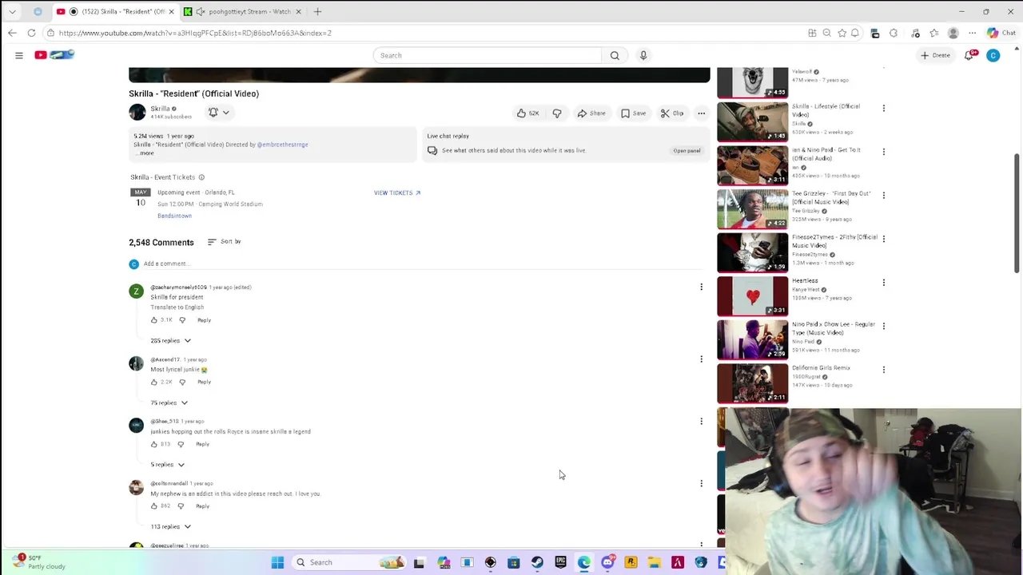The height and width of the screenshot is (575, 1023).
Task: Click Translate to English on first comment
Action: [177, 307]
